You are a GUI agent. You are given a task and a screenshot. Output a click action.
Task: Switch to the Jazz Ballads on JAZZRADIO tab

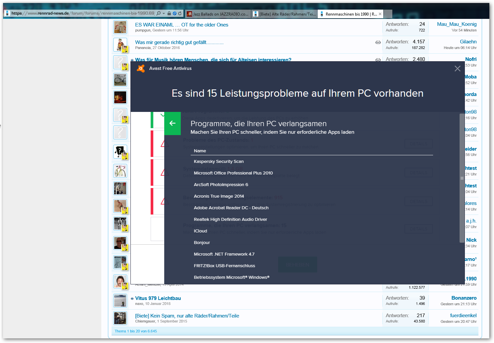point(217,14)
